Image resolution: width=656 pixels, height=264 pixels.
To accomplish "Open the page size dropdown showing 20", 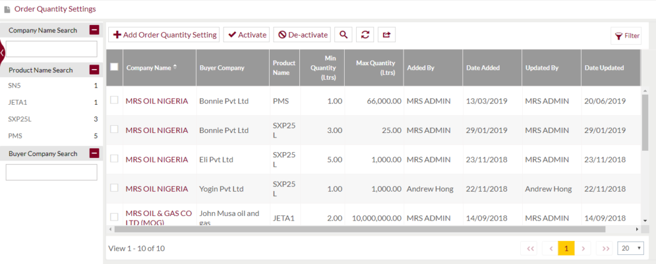I will pos(630,248).
